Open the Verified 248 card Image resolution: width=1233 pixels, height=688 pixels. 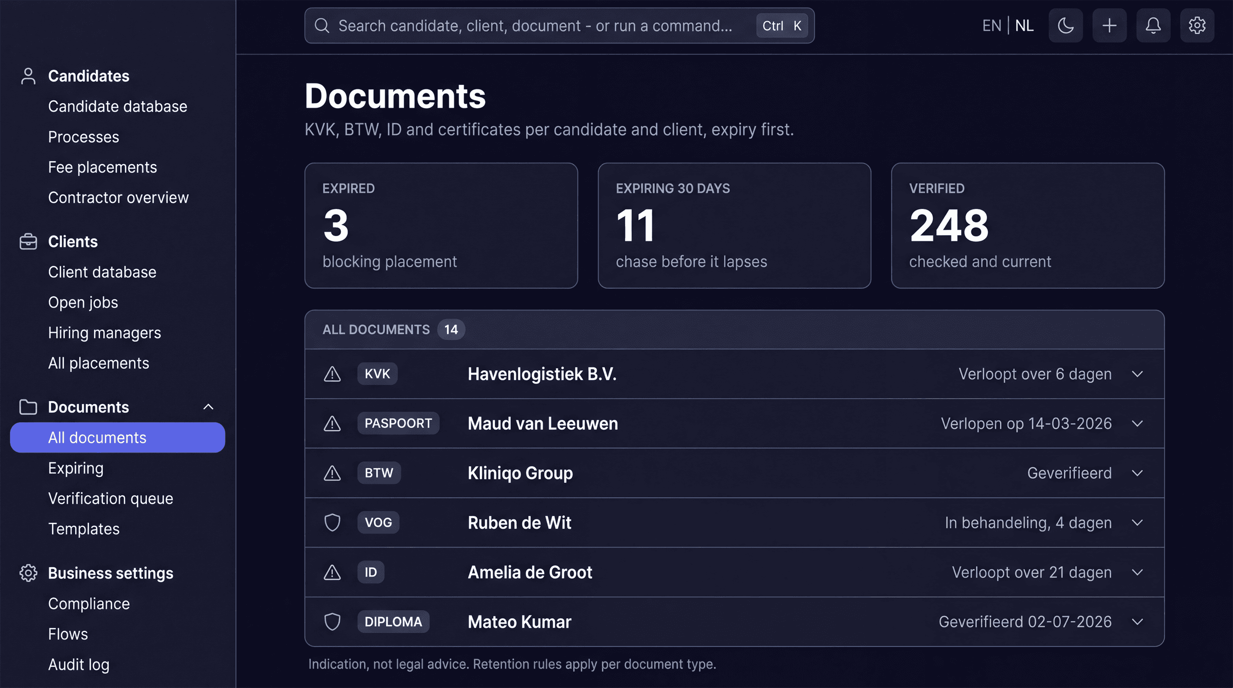pos(1028,225)
